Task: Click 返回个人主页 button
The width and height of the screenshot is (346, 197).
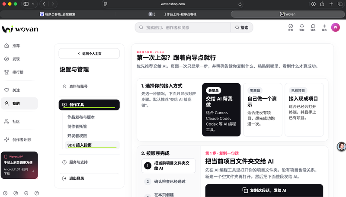Action: click(89, 53)
